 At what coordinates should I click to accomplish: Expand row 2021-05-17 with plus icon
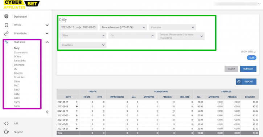[x=77, y=102]
